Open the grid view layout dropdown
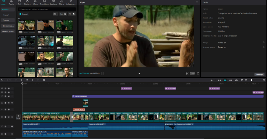 56,14
